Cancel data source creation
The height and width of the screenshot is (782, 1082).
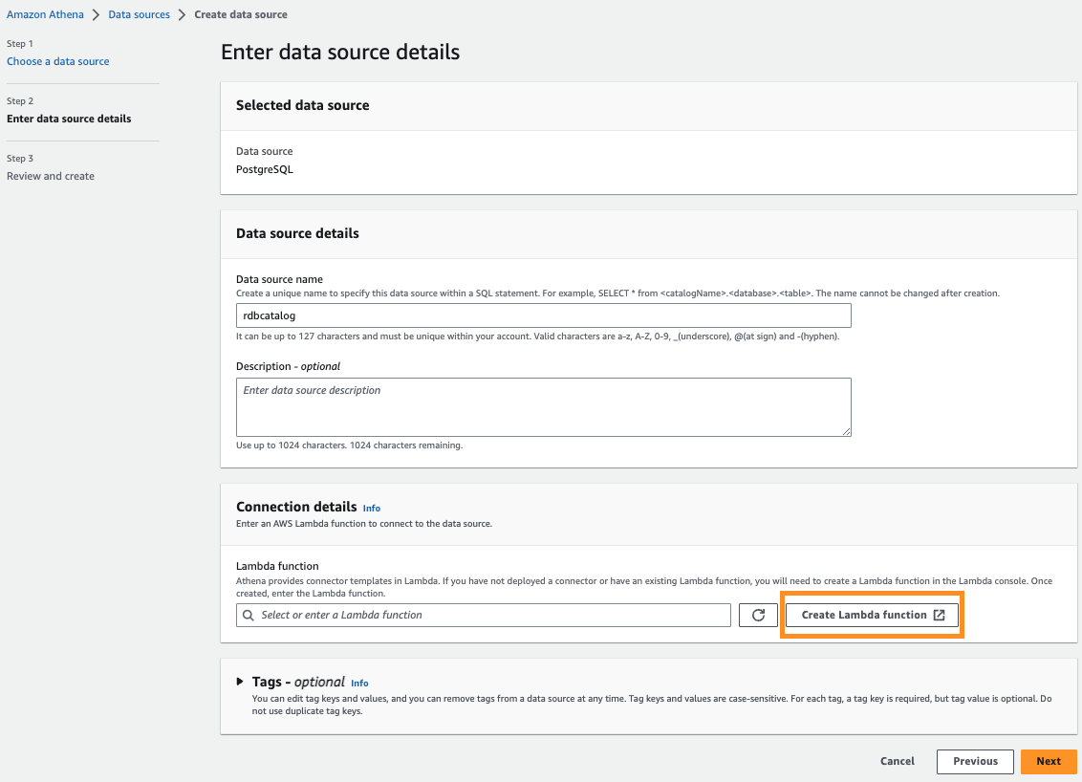(898, 761)
